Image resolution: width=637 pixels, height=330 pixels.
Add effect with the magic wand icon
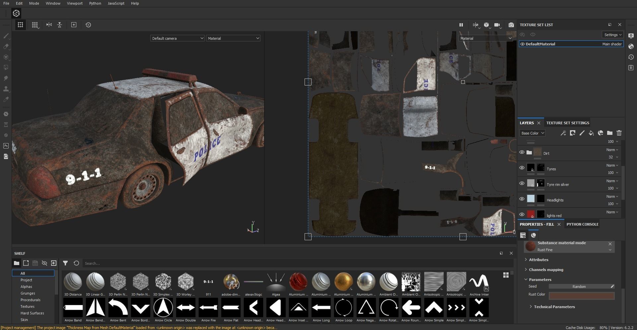pos(563,133)
